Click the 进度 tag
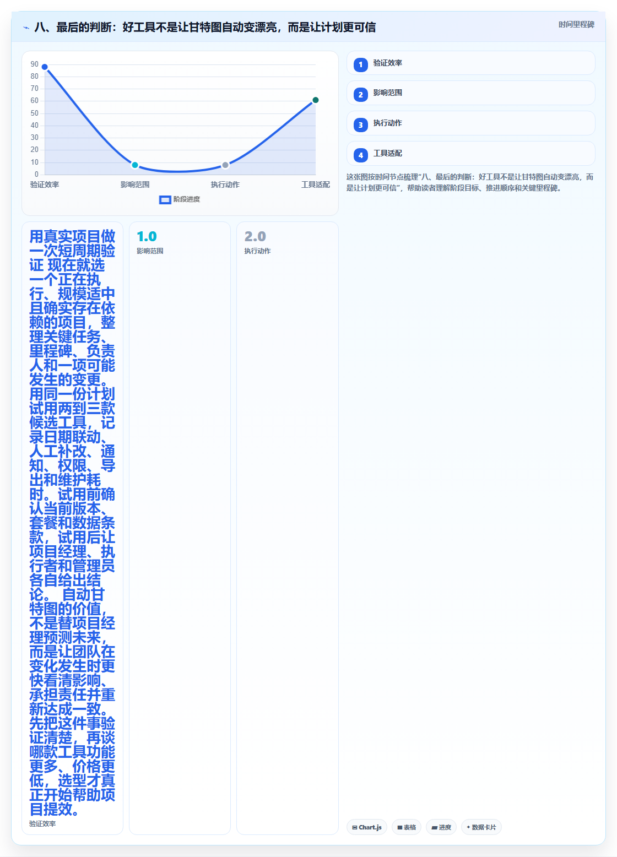 [x=441, y=827]
